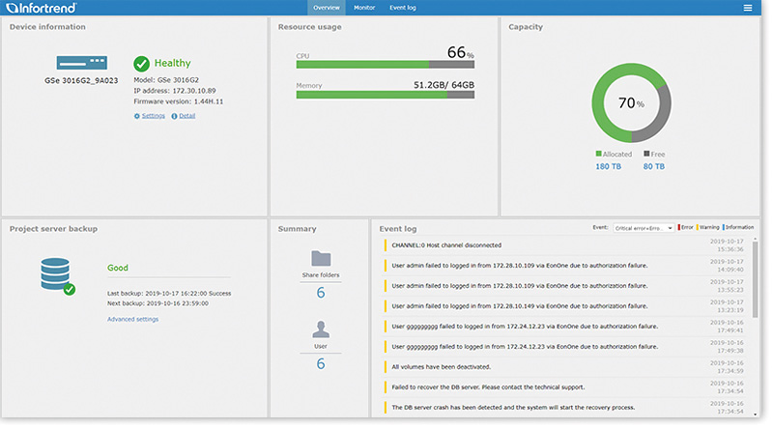Click the green Healthy checkmark icon
773x429 pixels.
141,64
